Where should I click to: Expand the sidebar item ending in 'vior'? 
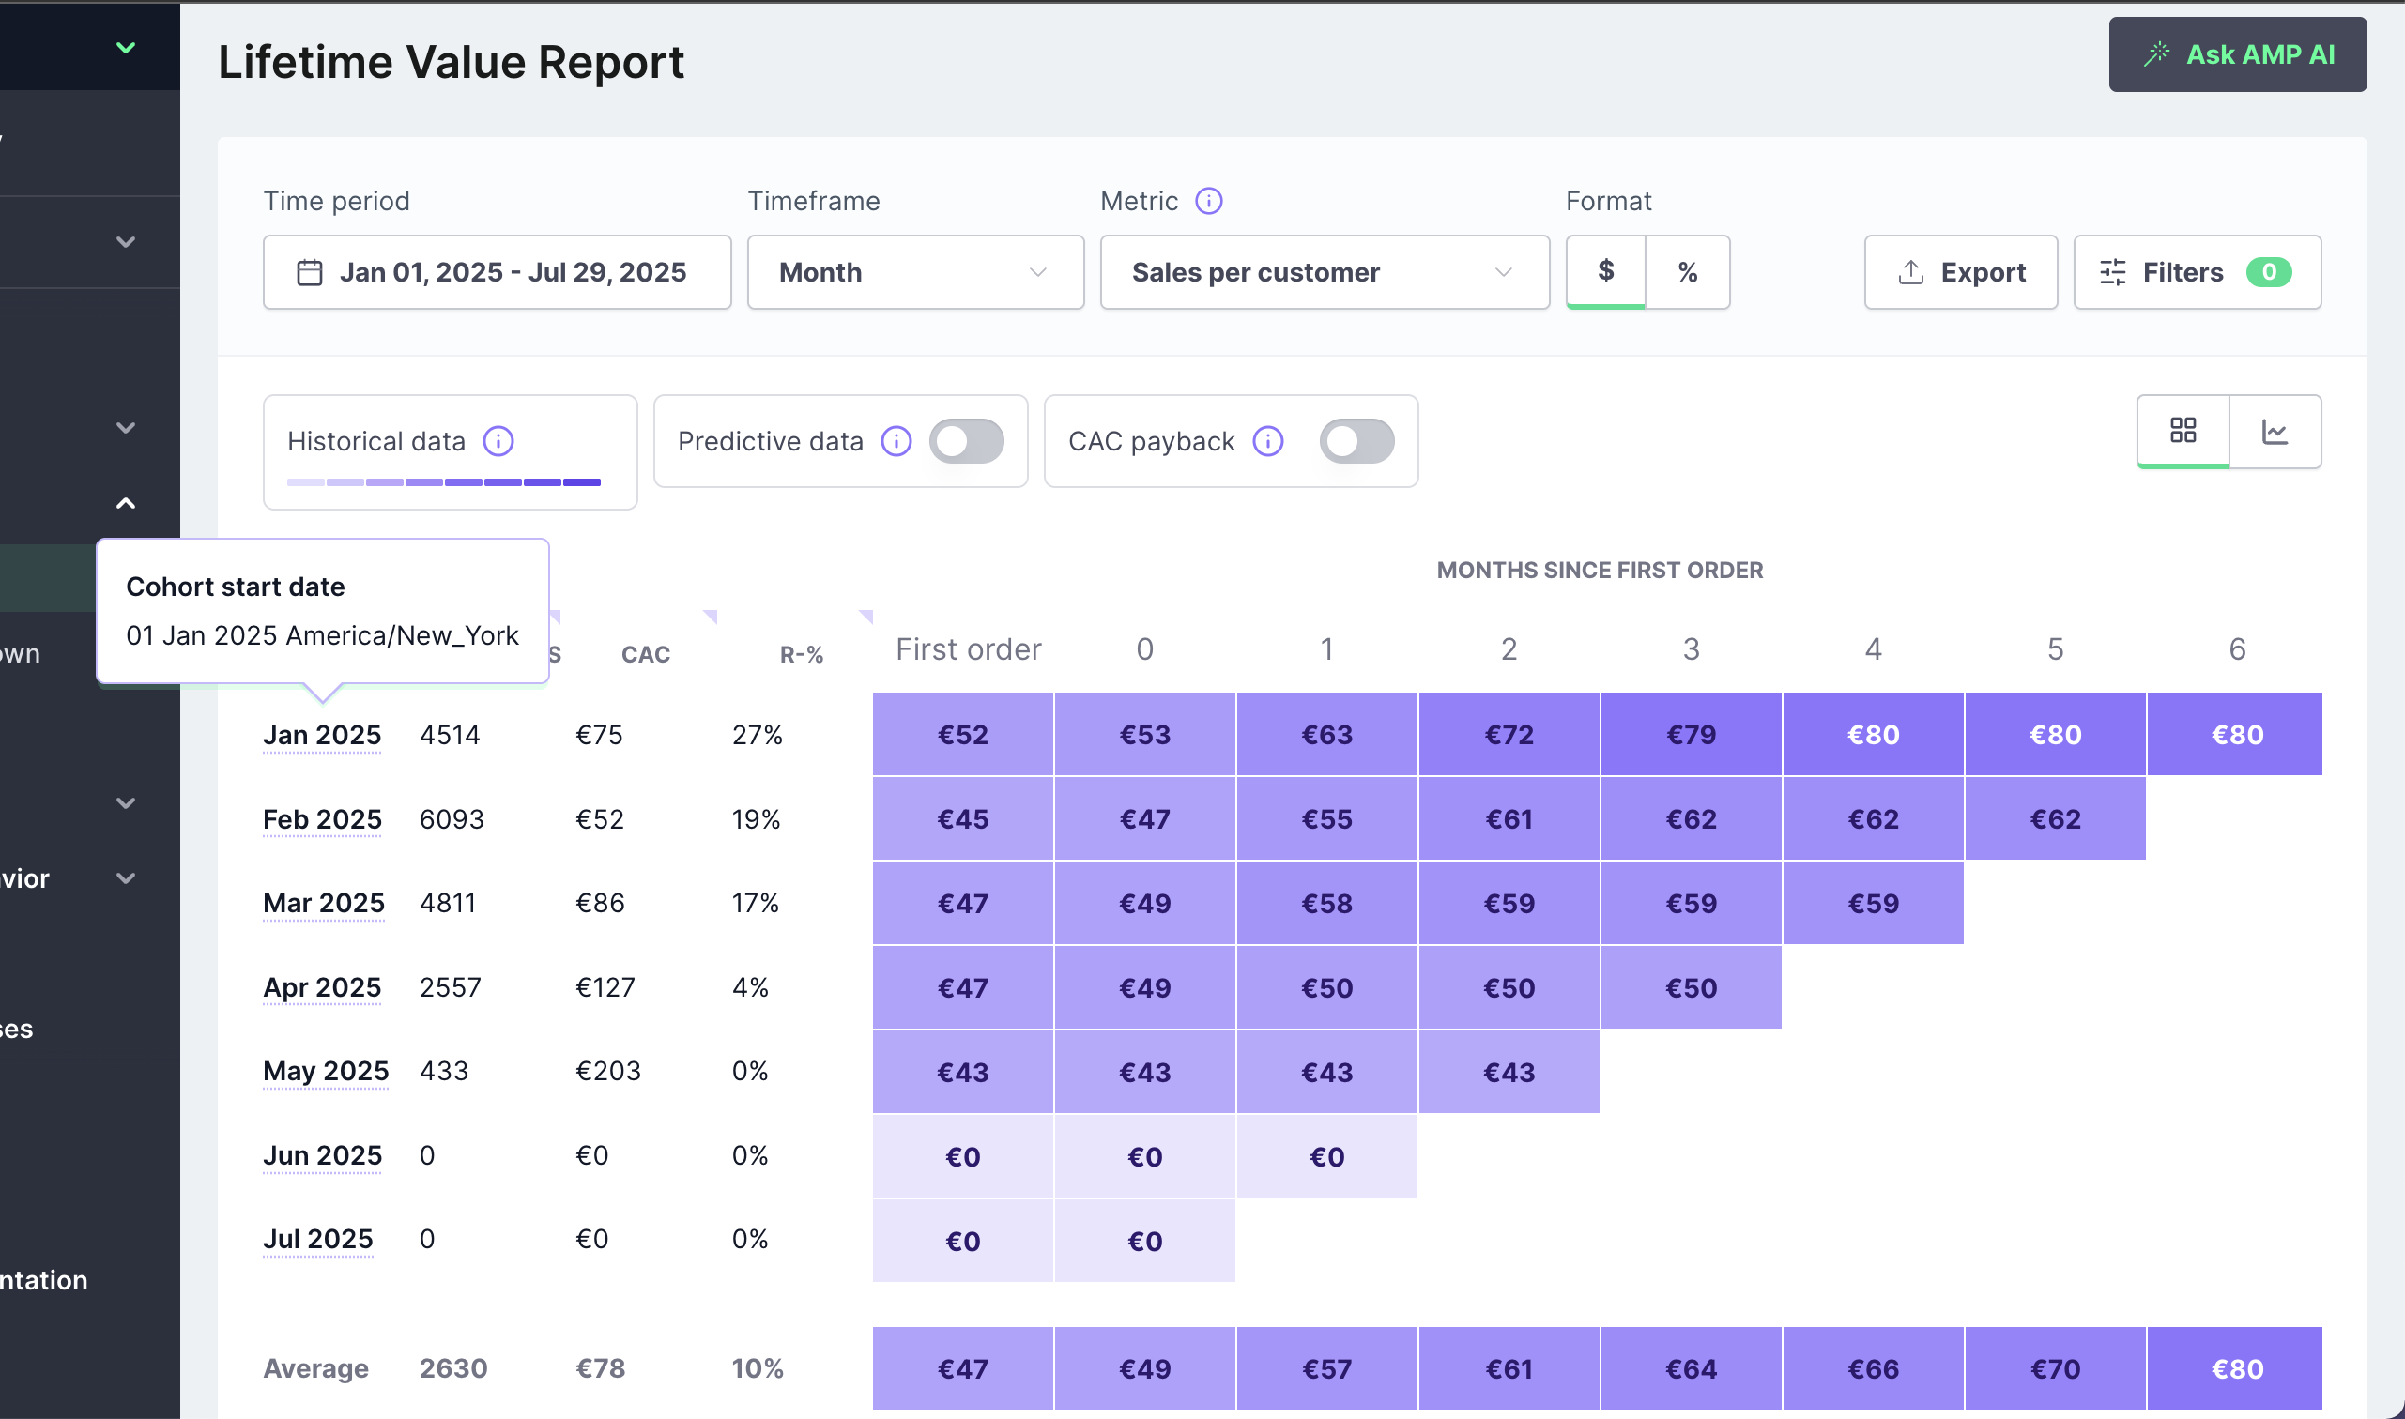[x=125, y=877]
